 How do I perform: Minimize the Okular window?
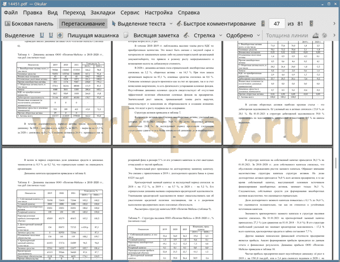point(323,4)
